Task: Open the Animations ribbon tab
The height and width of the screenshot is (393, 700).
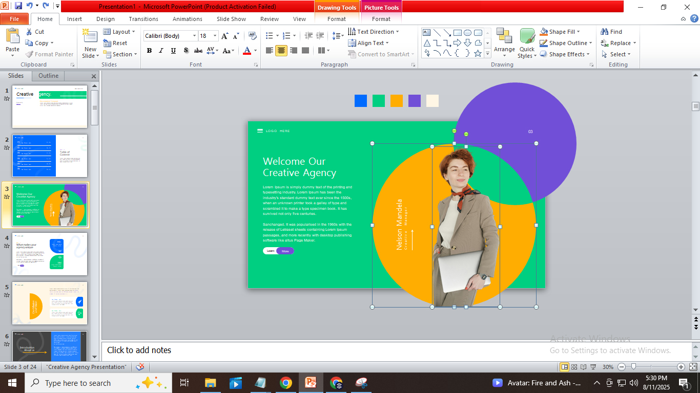Action: 187,19
